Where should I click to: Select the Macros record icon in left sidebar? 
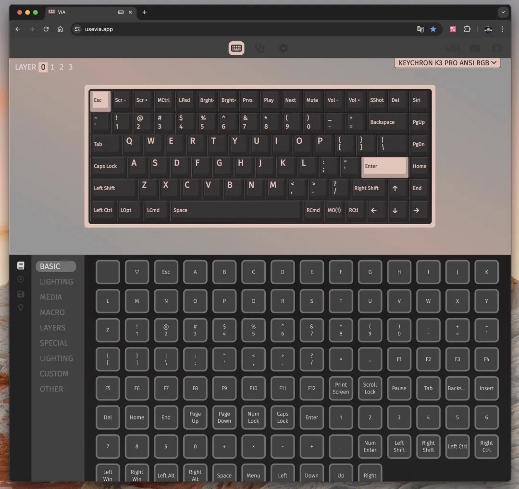click(21, 279)
